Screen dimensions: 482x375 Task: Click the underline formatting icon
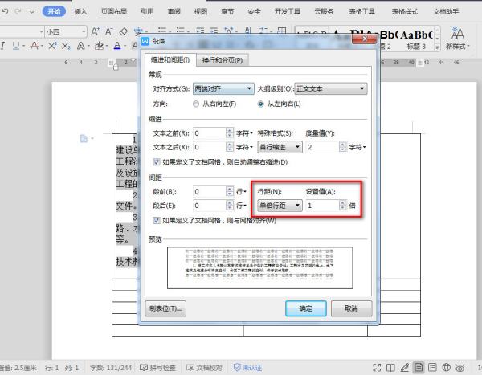click(14, 47)
